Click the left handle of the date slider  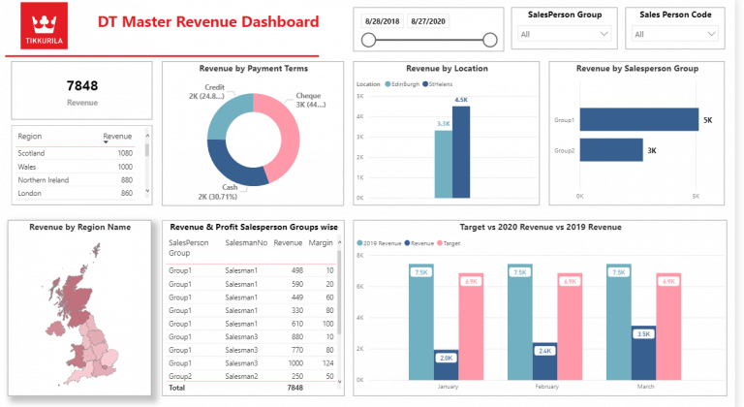pos(367,40)
